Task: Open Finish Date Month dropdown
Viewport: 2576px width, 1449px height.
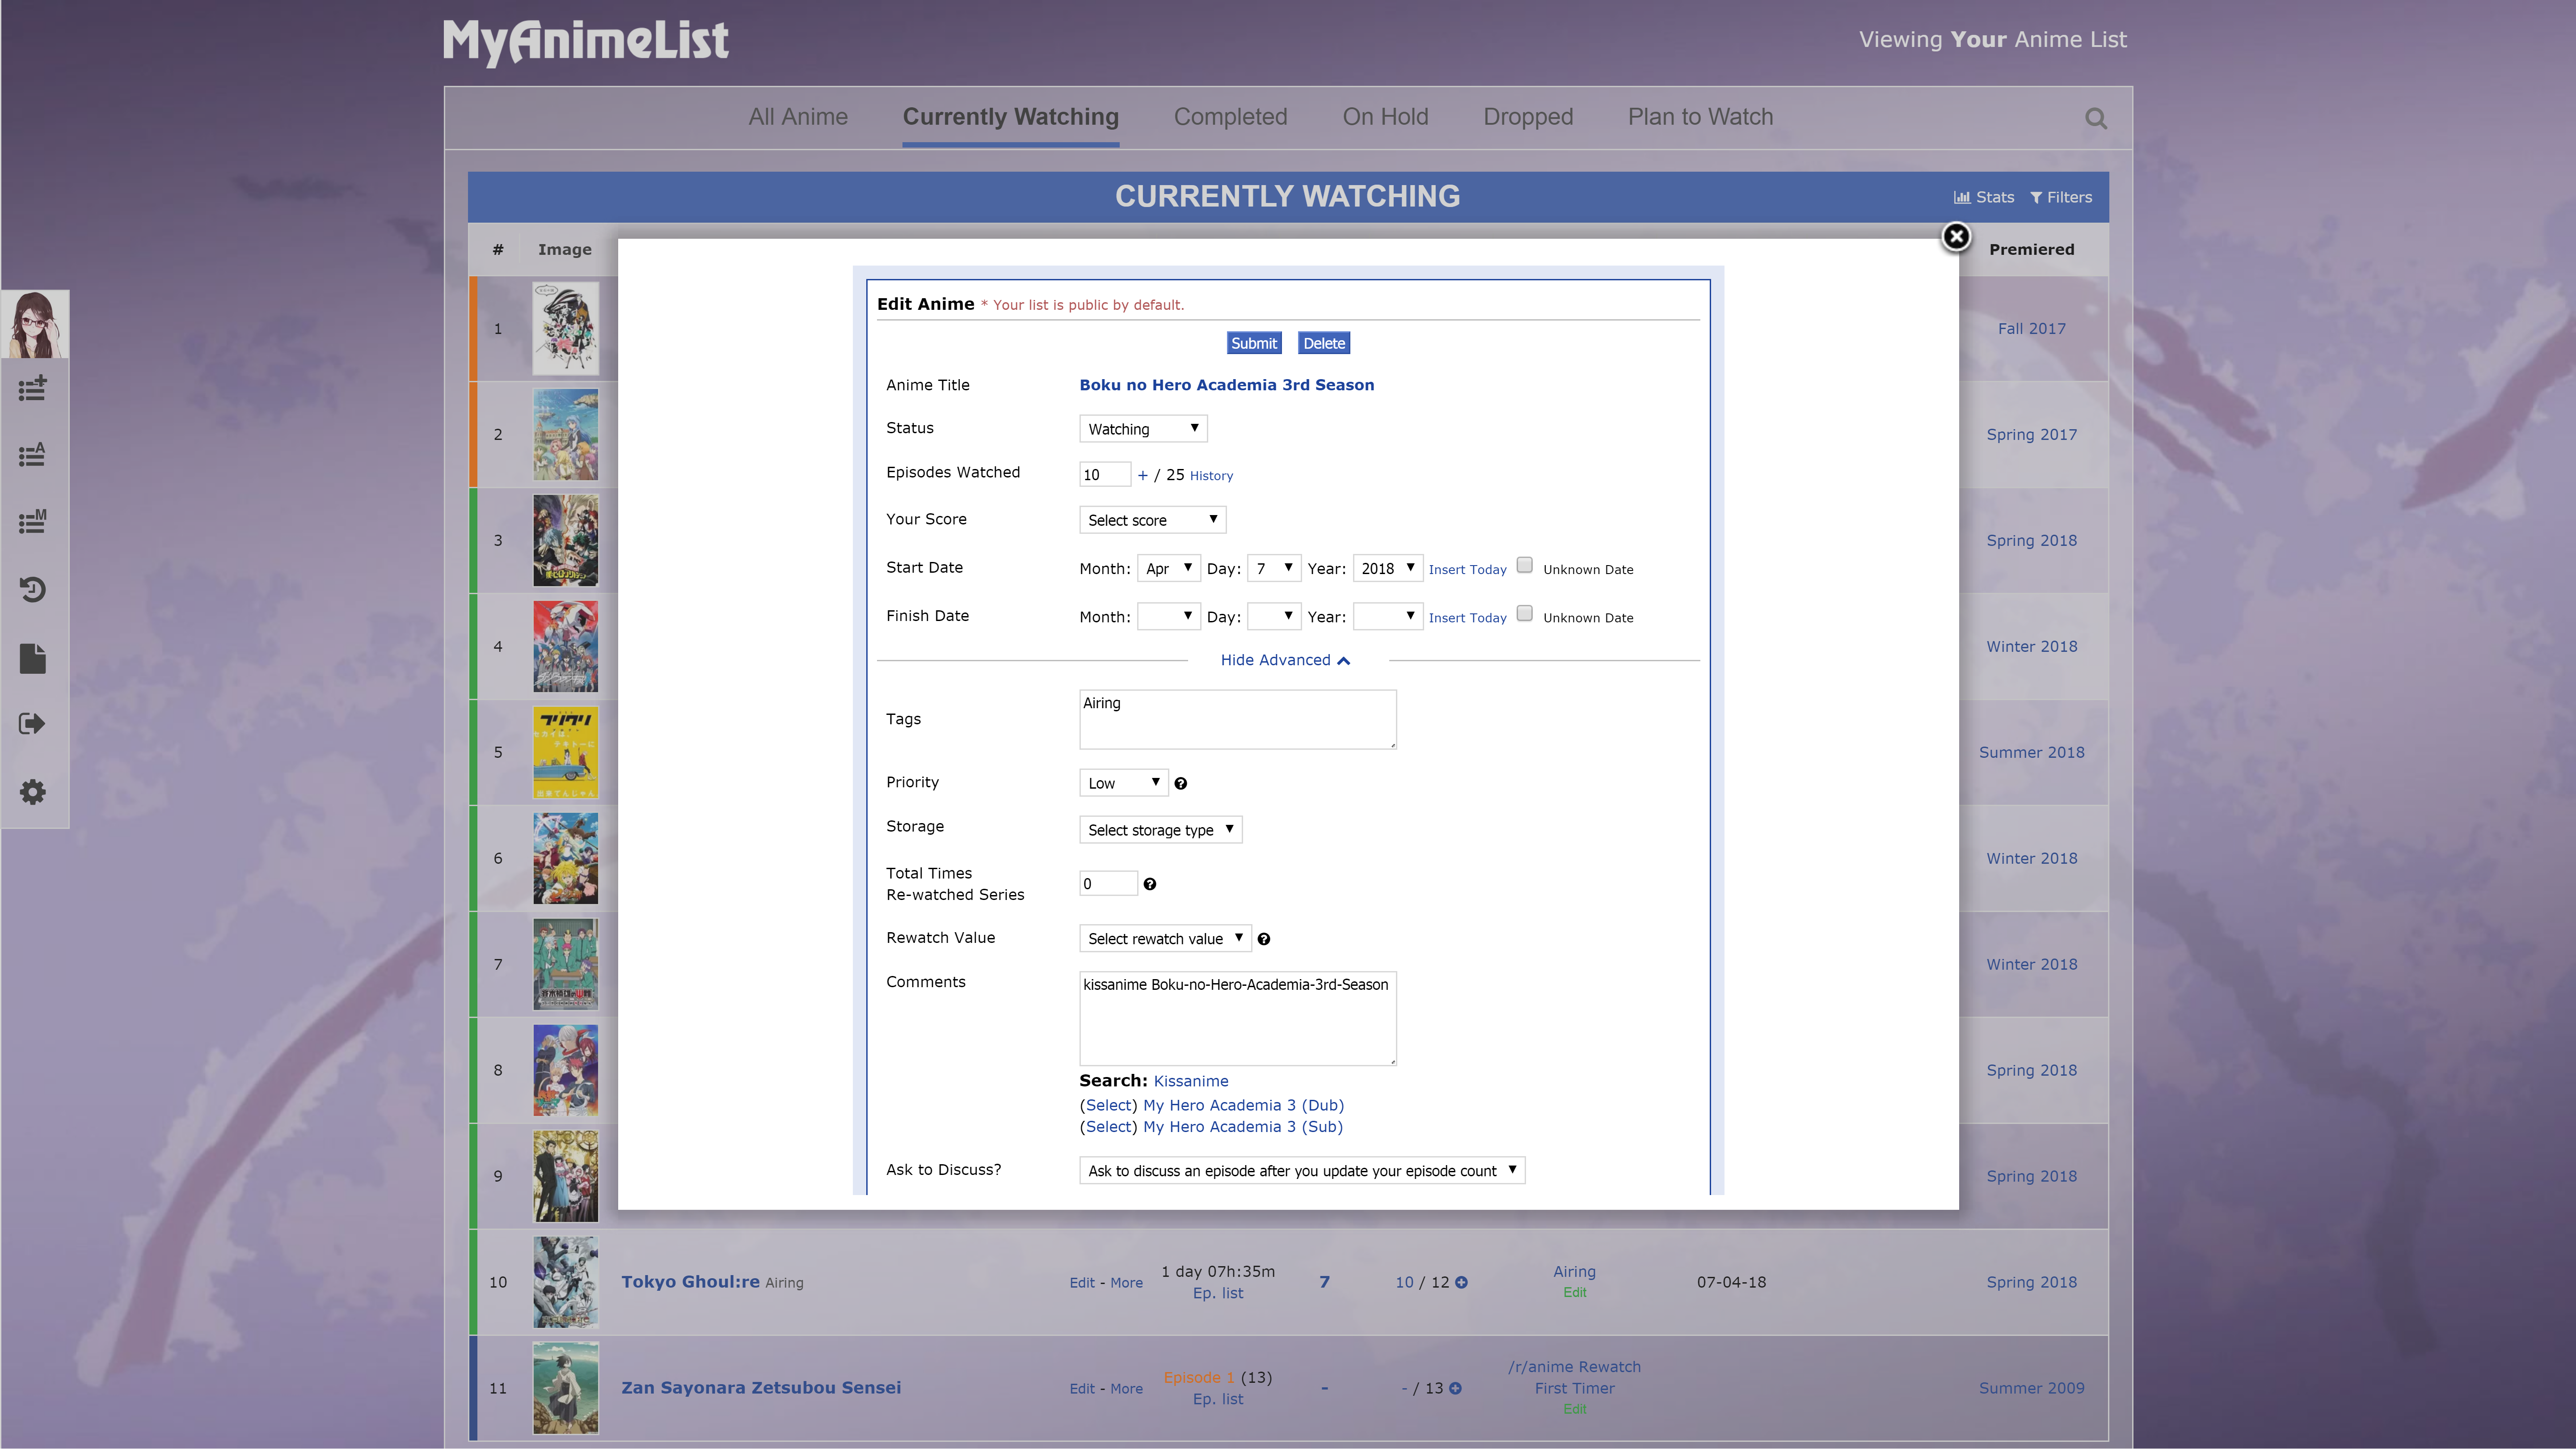Action: (1168, 616)
